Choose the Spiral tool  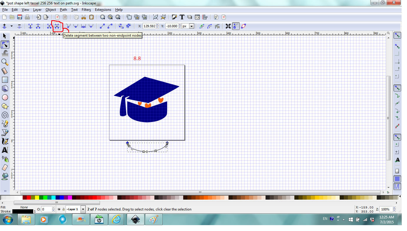5,115
